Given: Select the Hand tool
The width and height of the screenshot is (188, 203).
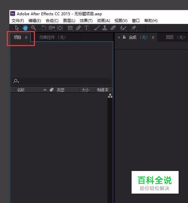Looking at the screenshot, I should click(25, 28).
